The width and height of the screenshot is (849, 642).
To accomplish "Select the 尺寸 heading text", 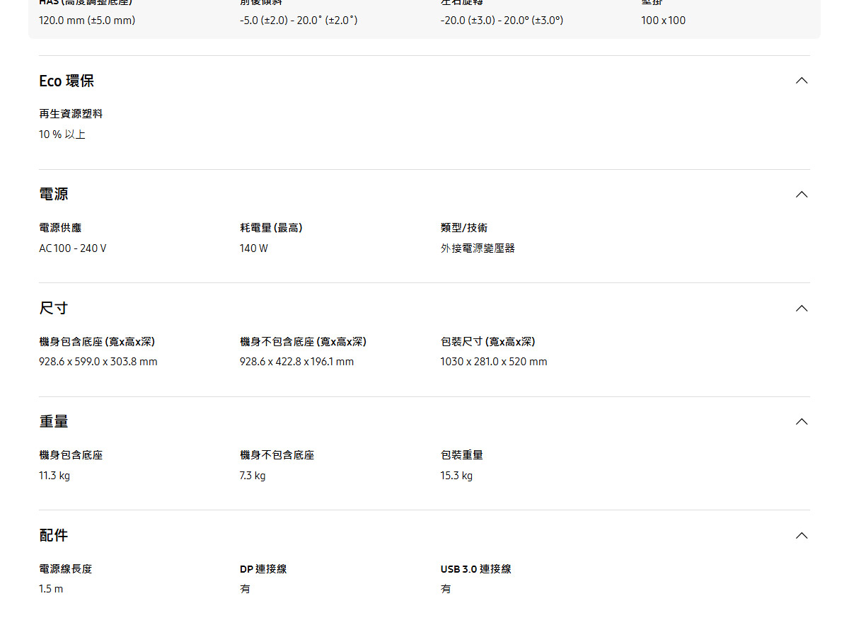I will [54, 308].
